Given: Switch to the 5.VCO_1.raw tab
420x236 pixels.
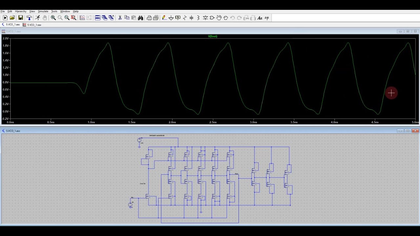Looking at the screenshot, I should point(32,25).
